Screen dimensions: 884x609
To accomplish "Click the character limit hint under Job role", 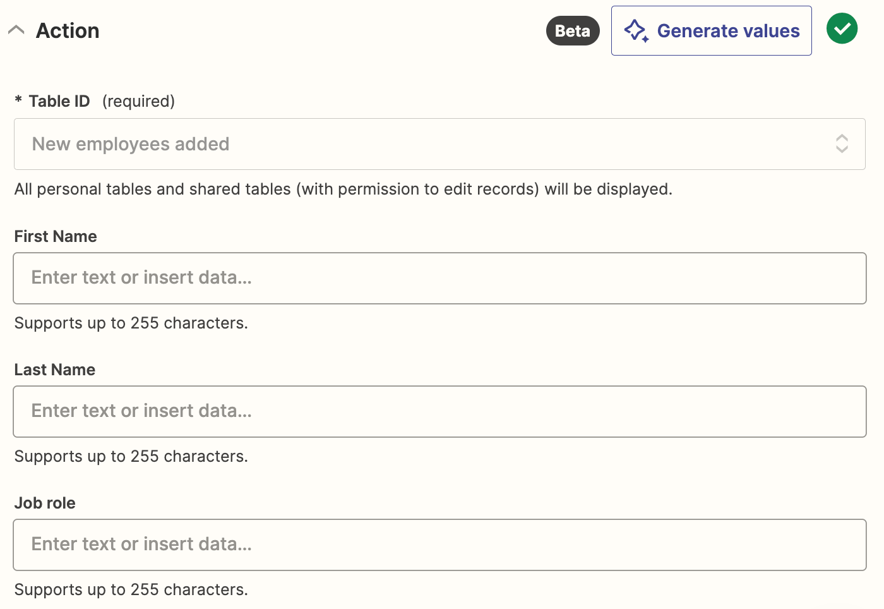I will pos(131,589).
